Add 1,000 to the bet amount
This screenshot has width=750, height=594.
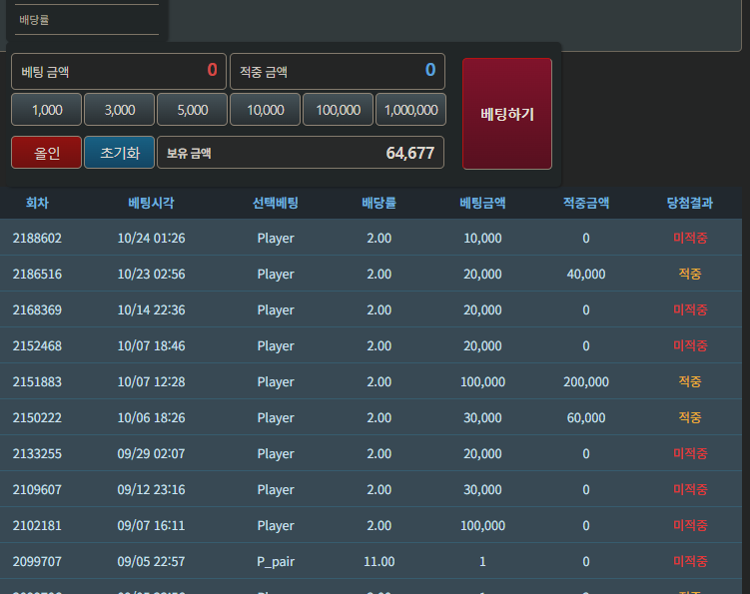pyautogui.click(x=46, y=110)
